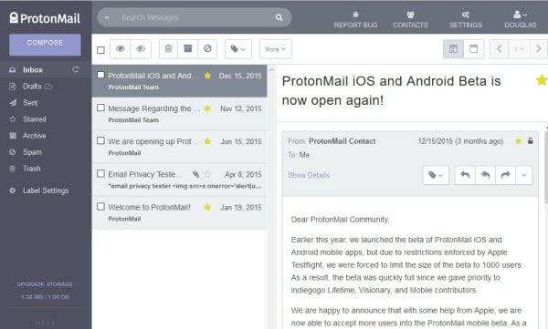Open the Report Bug page

tap(355, 20)
